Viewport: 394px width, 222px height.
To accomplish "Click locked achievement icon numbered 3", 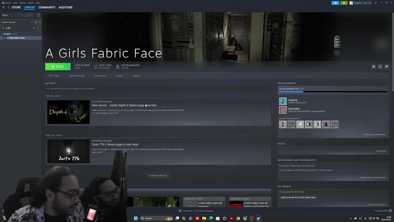I will point(317,124).
